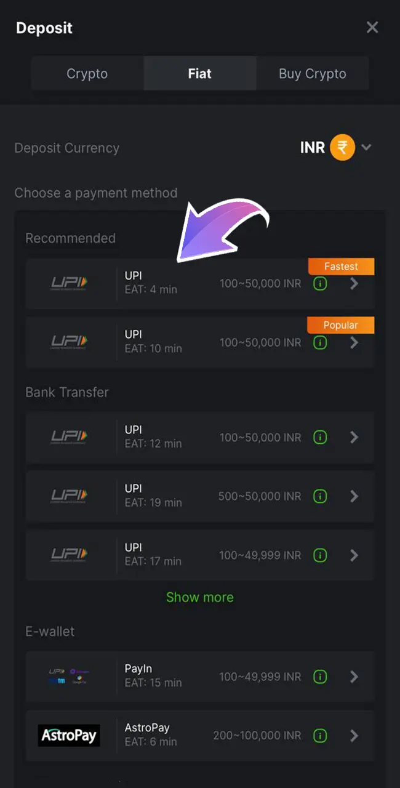The image size is (400, 788).
Task: Open the Fastest UPI option chevron
Action: (354, 284)
